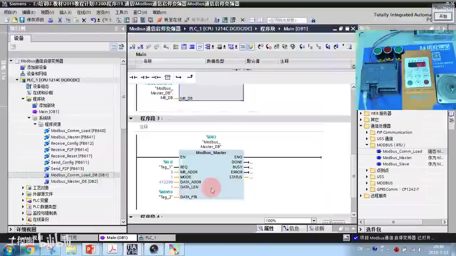Insert a normally open contact
The width and height of the screenshot is (456, 256).
pyautogui.click(x=134, y=77)
